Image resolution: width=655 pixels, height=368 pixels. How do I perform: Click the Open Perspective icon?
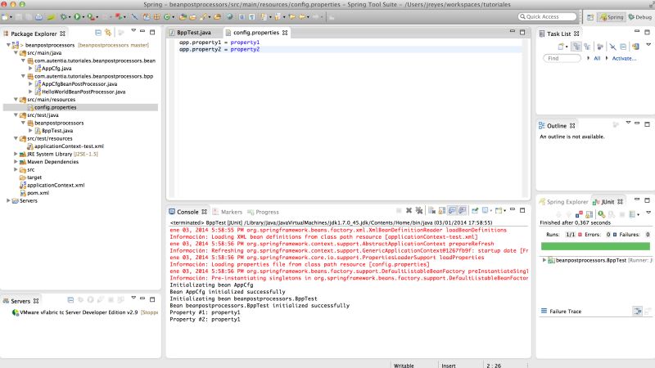pyautogui.click(x=589, y=17)
